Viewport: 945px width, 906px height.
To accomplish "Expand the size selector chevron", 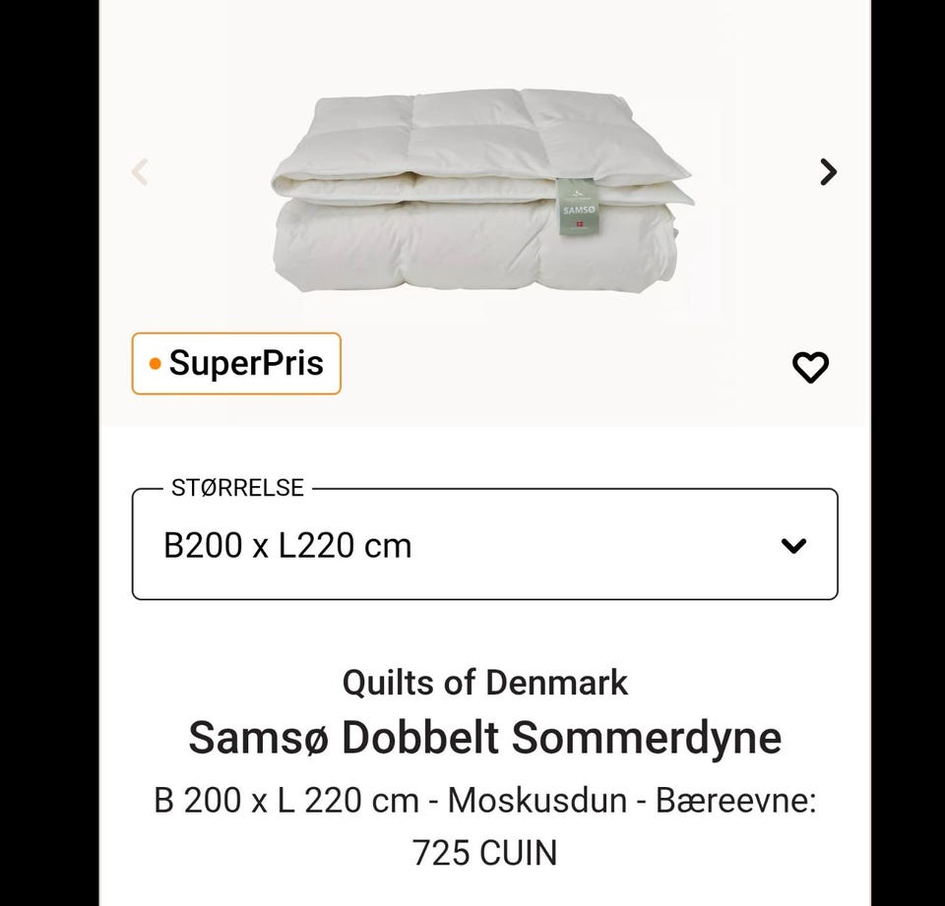I will 793,545.
